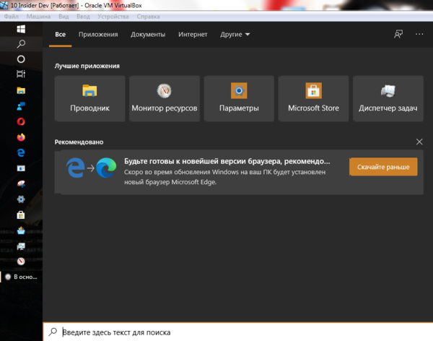Switch to running app labeled 'В осно...'
The width and height of the screenshot is (433, 341).
(21, 277)
